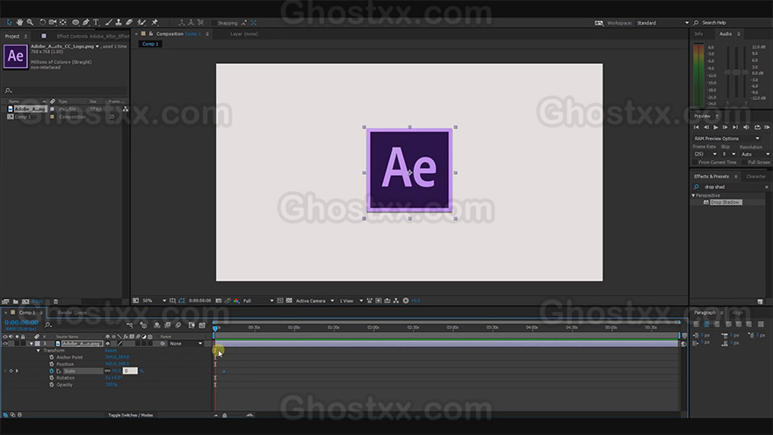Collapse the Transform property group
The image size is (773, 435).
(x=39, y=350)
